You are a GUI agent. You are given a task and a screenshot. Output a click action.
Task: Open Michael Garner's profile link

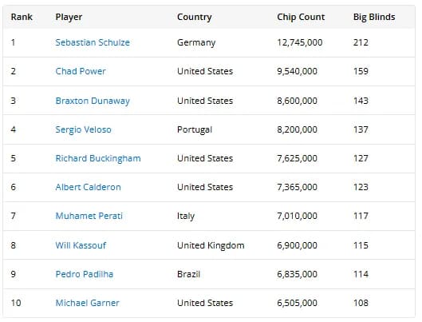pos(87,303)
